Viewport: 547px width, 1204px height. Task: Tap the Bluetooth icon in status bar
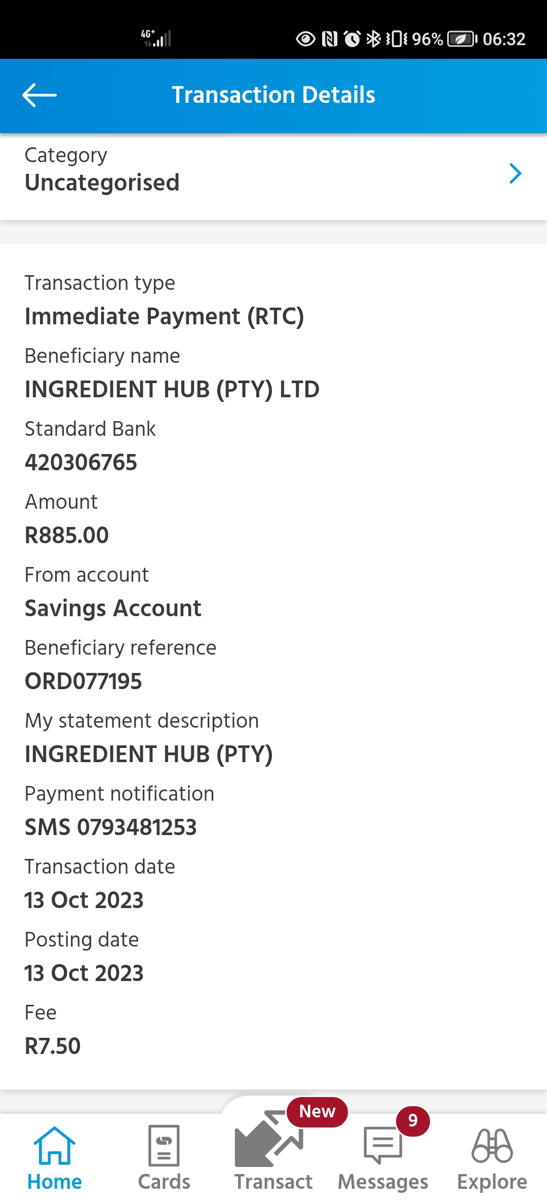coord(373,39)
